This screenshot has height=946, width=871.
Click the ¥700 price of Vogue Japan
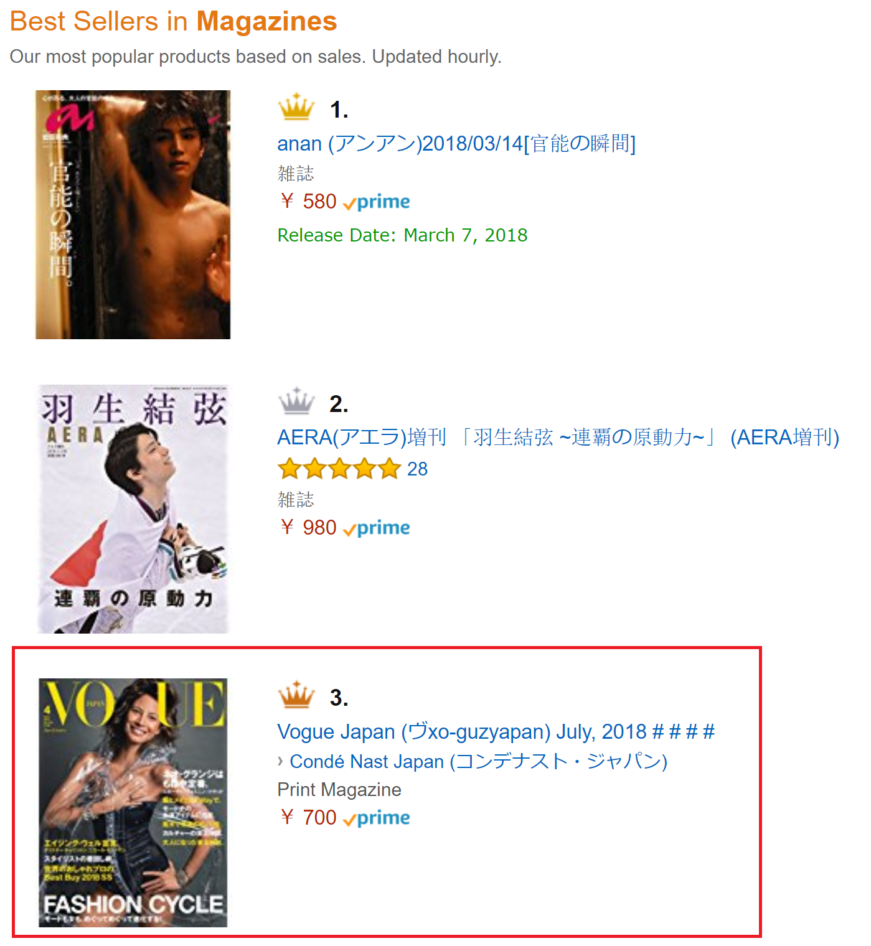coord(309,818)
